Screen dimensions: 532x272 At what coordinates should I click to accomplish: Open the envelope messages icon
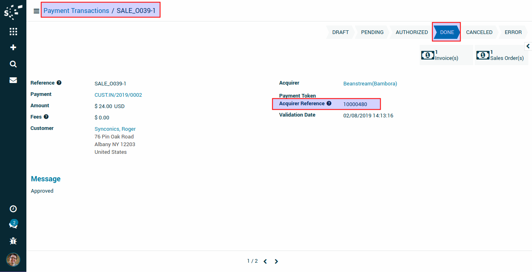click(x=13, y=80)
